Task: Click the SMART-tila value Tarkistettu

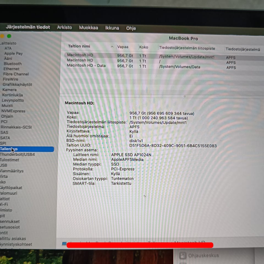Action: (x=121, y=183)
